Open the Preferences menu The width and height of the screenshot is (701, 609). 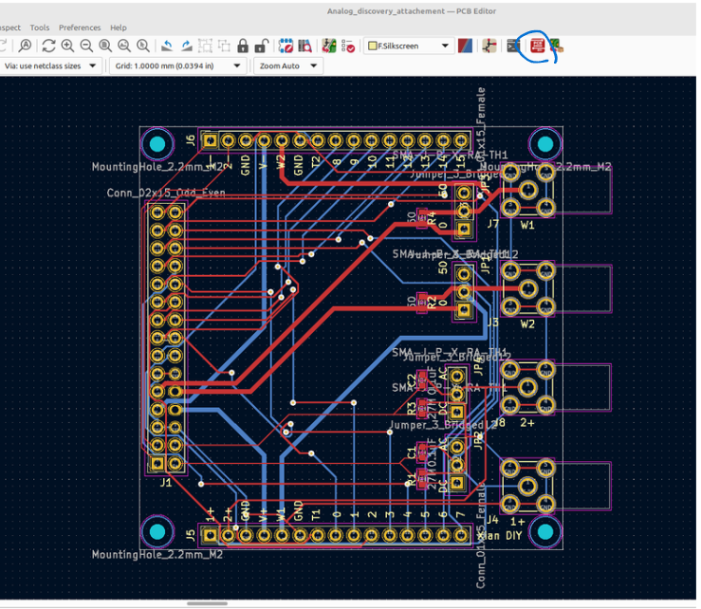(80, 28)
